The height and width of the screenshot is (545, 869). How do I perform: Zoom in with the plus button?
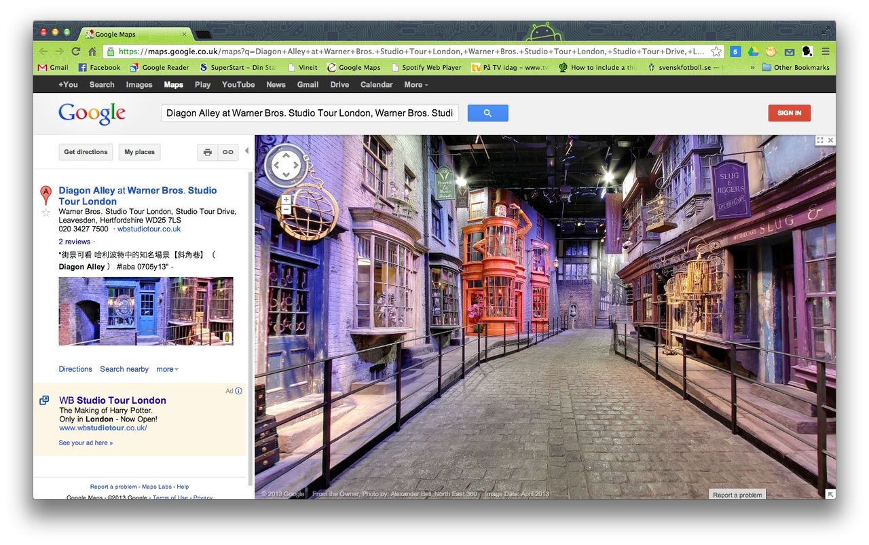[x=286, y=200]
